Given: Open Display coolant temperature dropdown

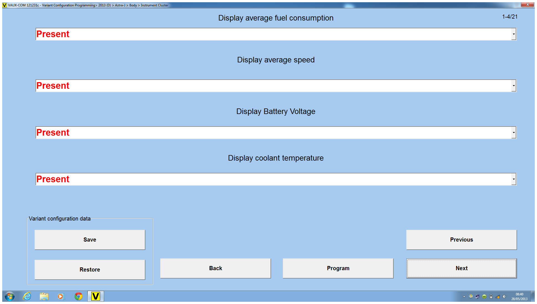Looking at the screenshot, I should point(514,179).
